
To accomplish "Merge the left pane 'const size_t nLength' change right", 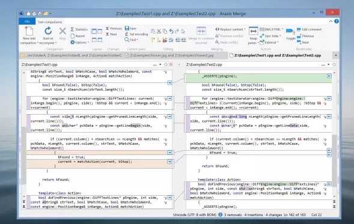I will (169, 117).
